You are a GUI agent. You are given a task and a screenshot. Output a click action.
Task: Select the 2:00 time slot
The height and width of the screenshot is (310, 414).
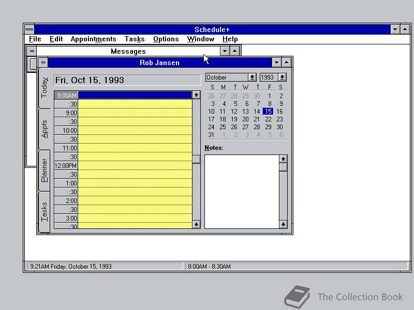[123, 200]
